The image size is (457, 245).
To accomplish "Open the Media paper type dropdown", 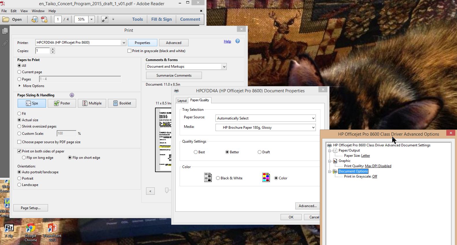I will pyautogui.click(x=265, y=128).
